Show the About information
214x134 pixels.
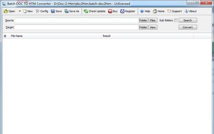(x=190, y=11)
